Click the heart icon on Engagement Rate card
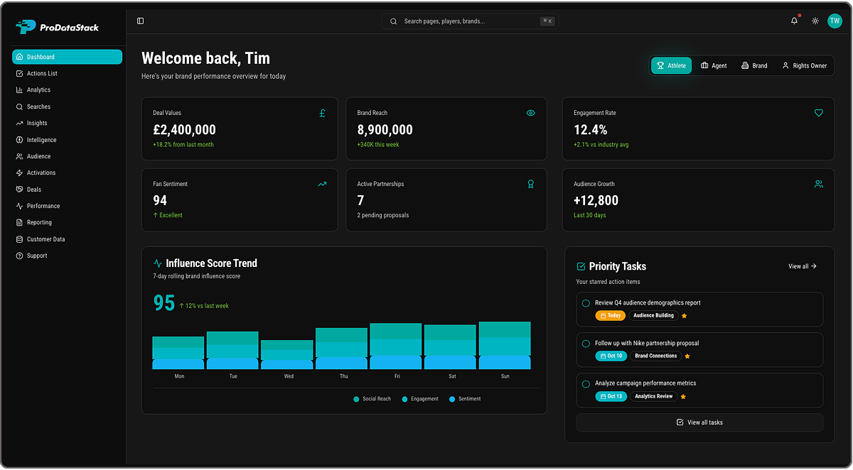Viewport: 853px width, 470px height. 818,112
